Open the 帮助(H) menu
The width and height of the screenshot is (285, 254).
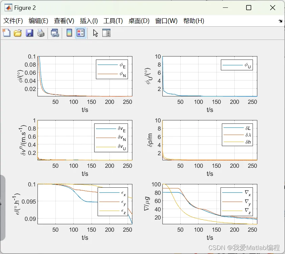tap(194, 21)
